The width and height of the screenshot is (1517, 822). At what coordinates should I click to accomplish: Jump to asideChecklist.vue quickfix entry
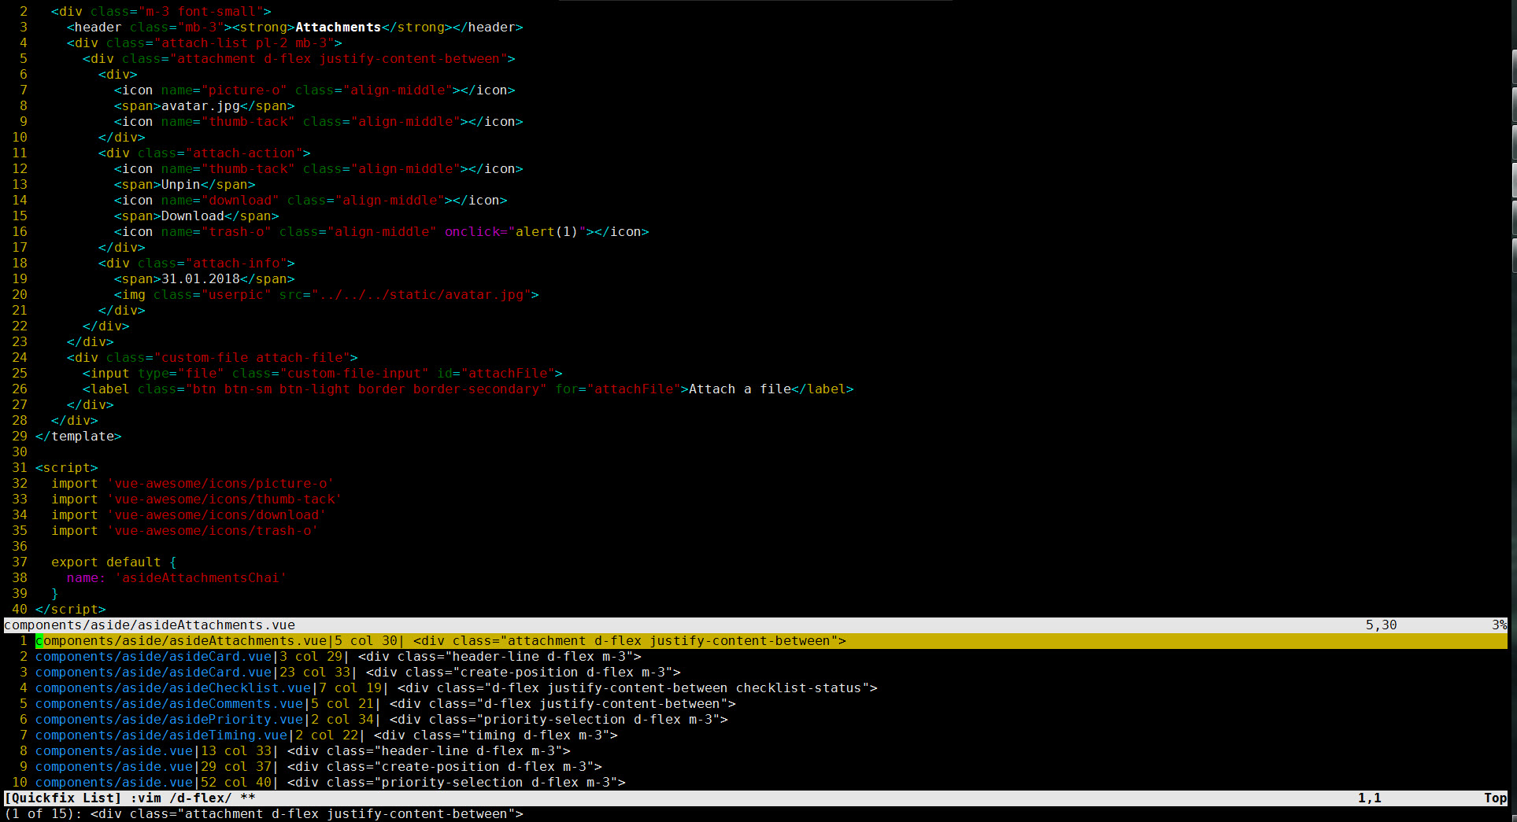pyautogui.click(x=457, y=688)
